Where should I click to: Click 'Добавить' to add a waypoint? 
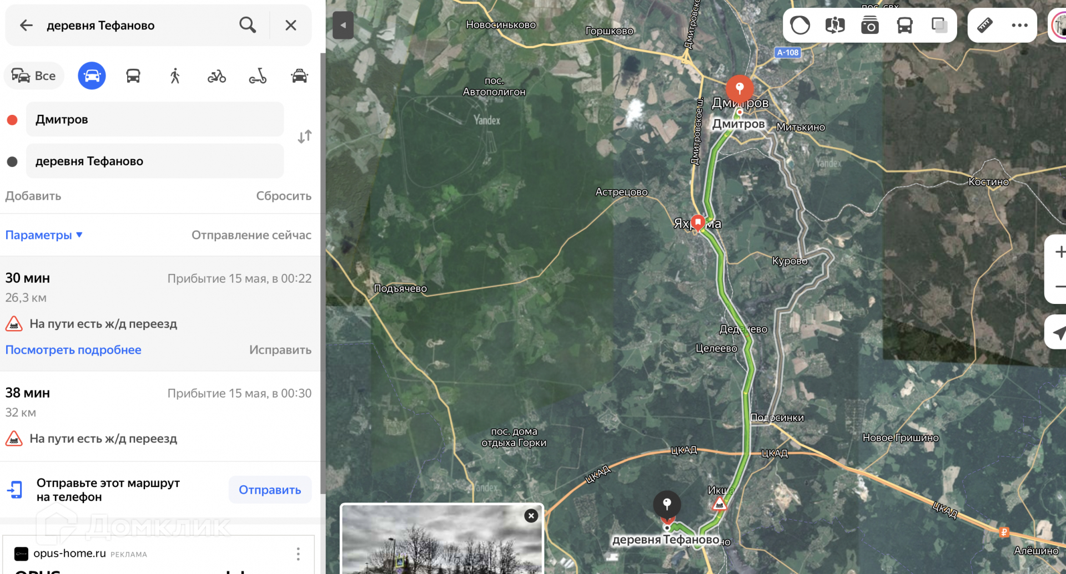(x=33, y=196)
